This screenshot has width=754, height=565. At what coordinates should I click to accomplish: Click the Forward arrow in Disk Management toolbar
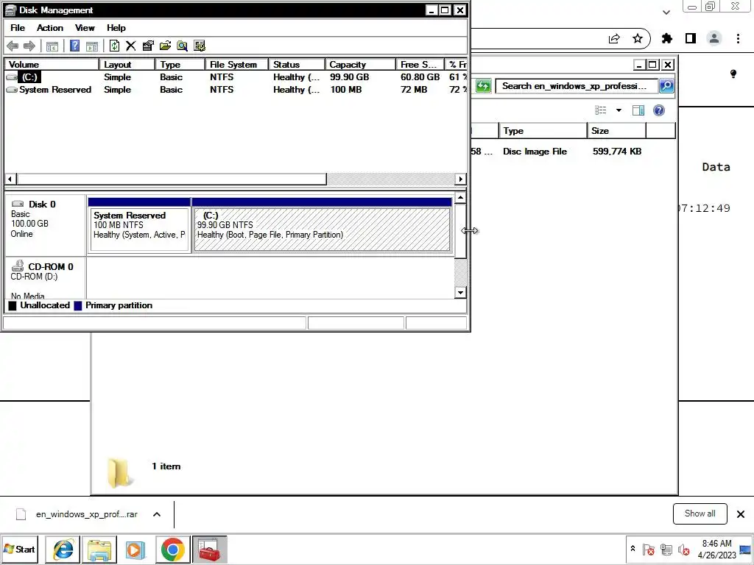pos(29,46)
